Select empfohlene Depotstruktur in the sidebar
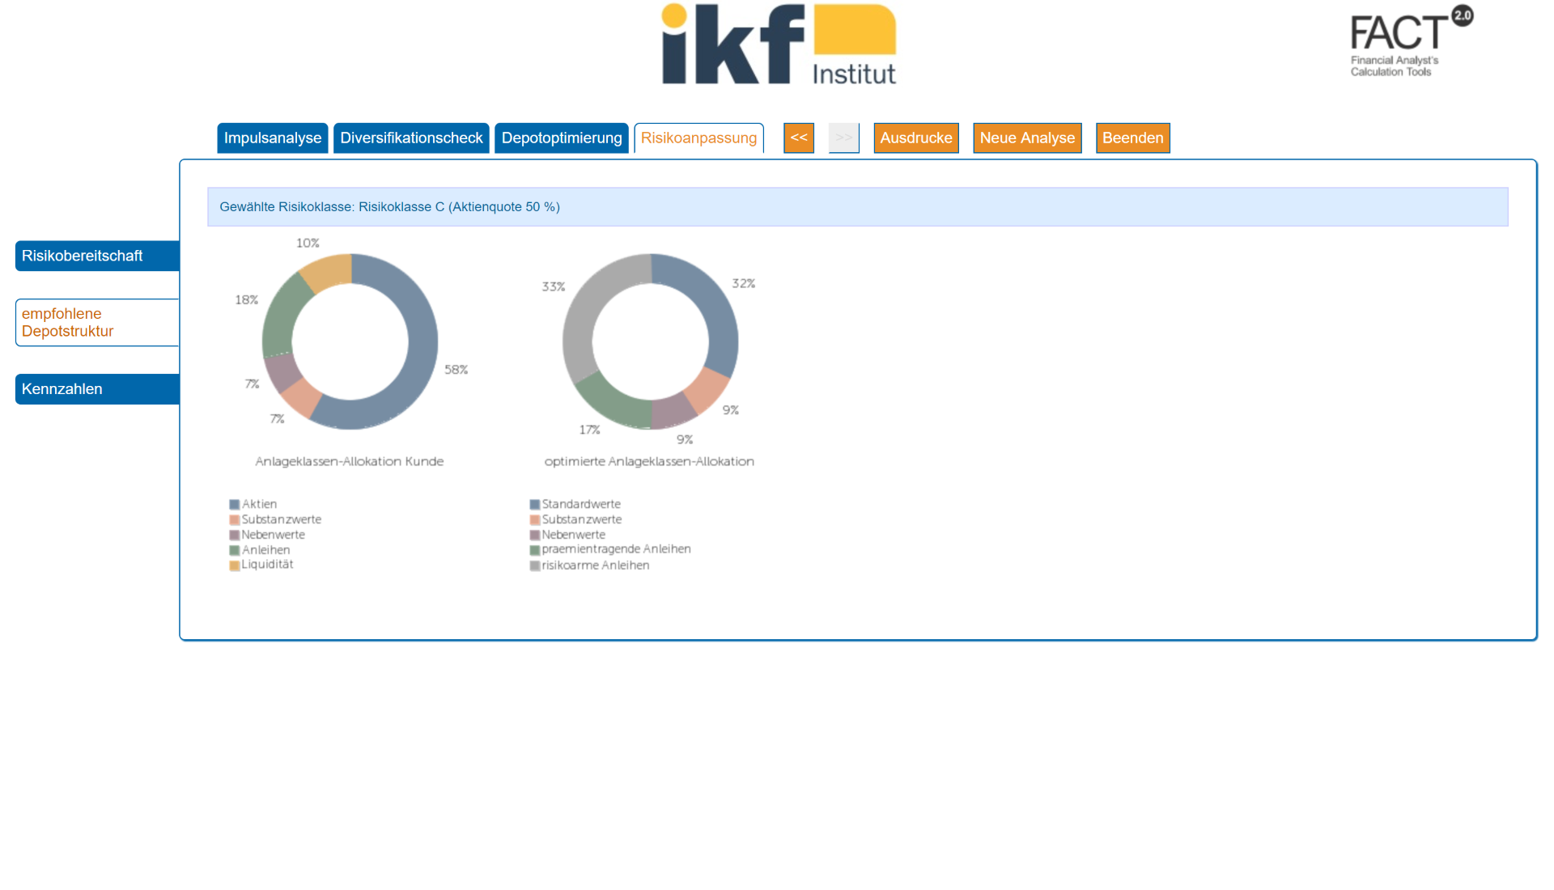Image resolution: width=1554 pixels, height=890 pixels. [97, 323]
